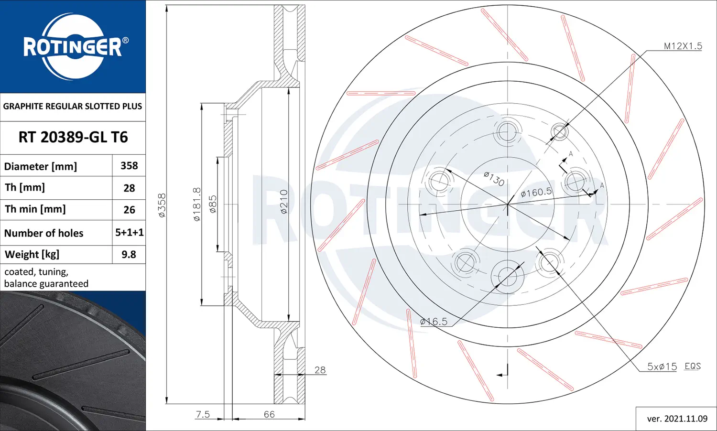Click the version text ver. 2021.11.09
717x431 pixels.
[677, 419]
